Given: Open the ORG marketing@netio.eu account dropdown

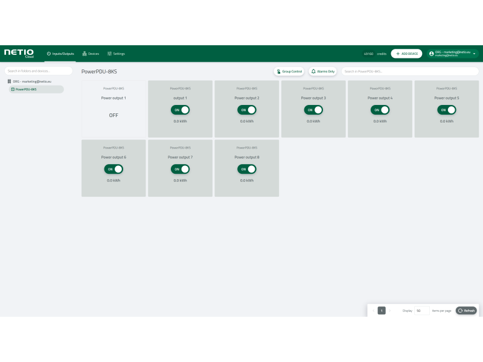Looking at the screenshot, I should tap(452, 54).
